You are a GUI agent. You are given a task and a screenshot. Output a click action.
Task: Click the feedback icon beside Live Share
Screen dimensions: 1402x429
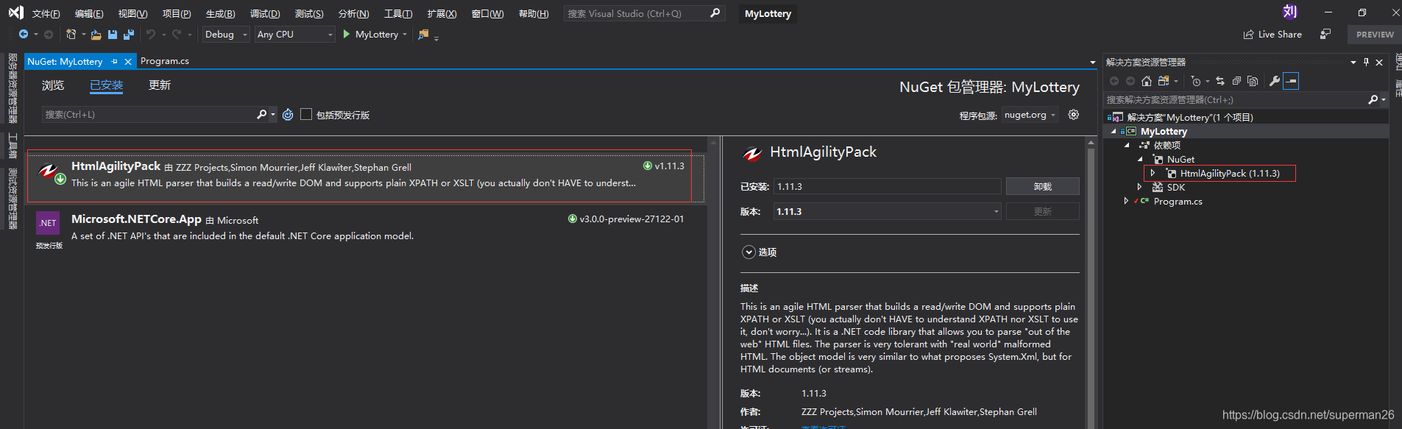(1325, 35)
